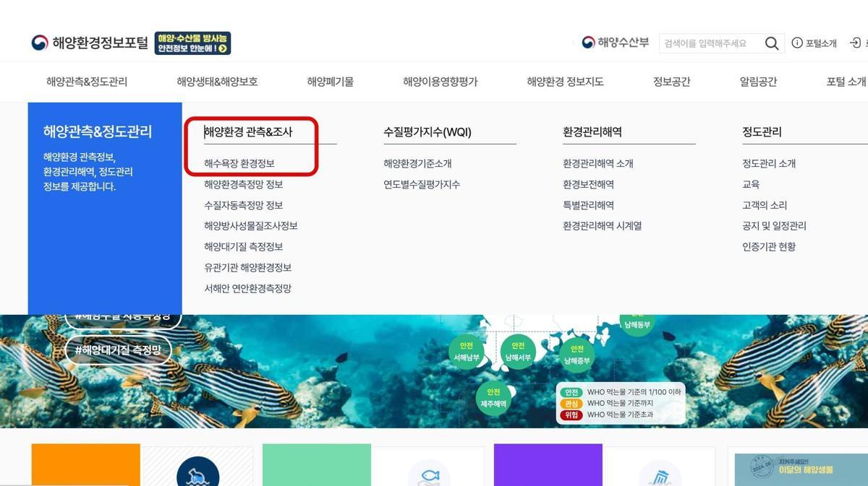Image resolution: width=868 pixels, height=486 pixels.
Task: Click the 해양환경정보포털 logo
Action: tap(90, 43)
